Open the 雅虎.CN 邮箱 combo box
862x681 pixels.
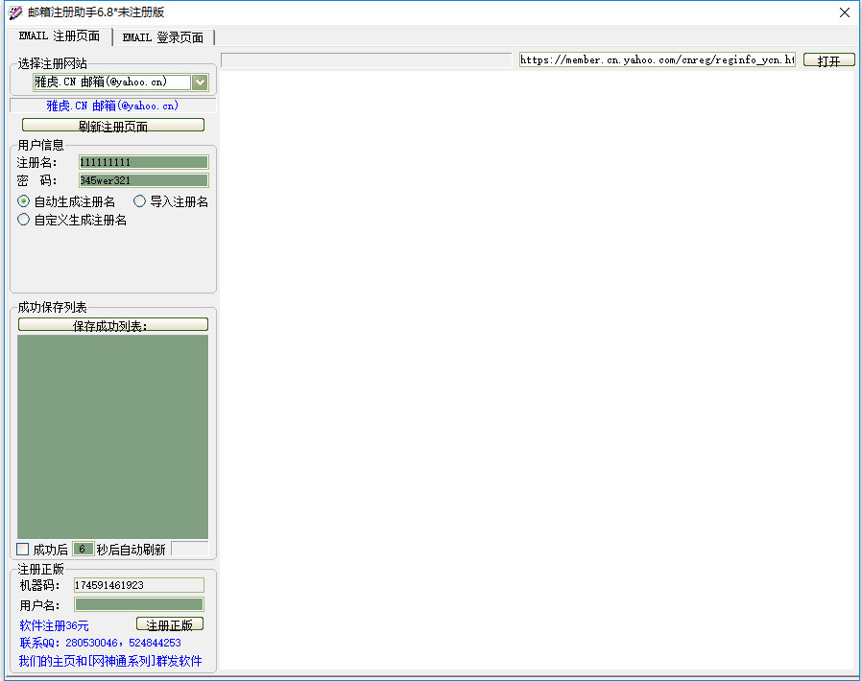[112, 82]
